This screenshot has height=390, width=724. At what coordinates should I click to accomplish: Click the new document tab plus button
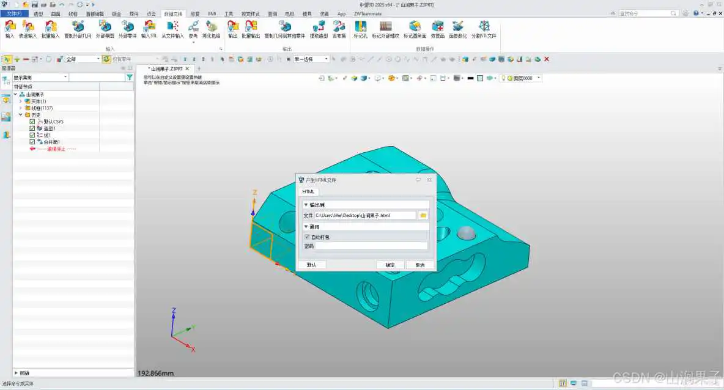199,68
